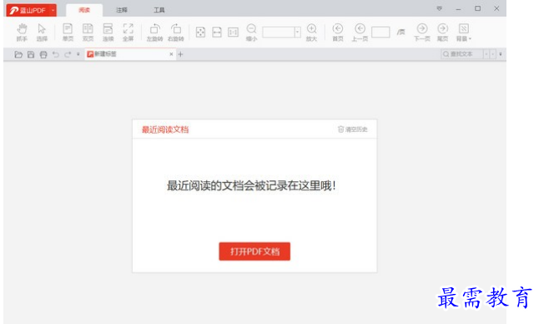
Task: Jump to 尾页 last page
Action: point(443,33)
